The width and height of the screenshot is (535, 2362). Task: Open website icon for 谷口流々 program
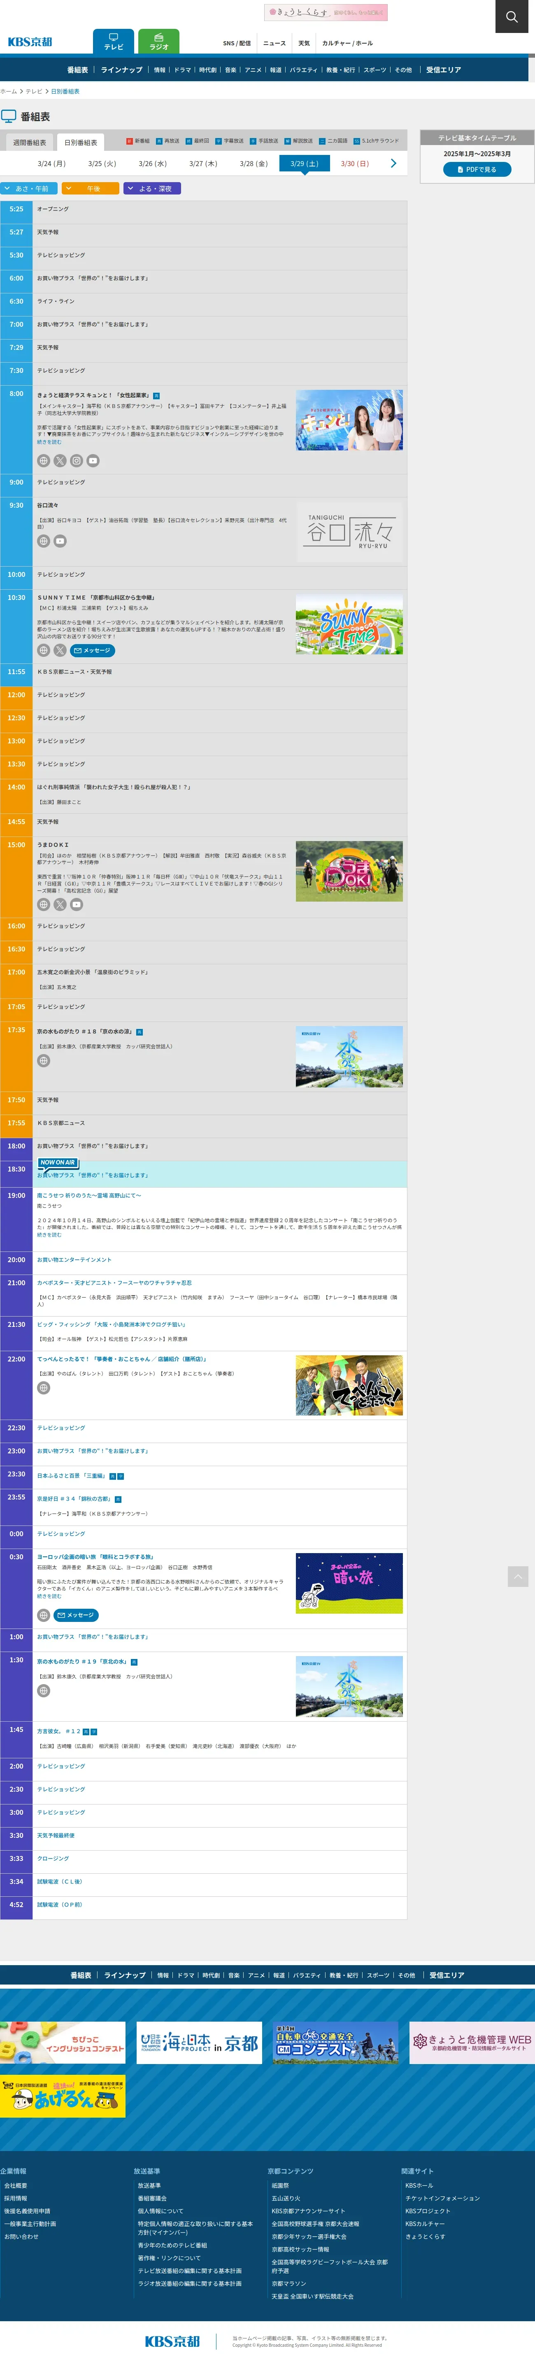pyautogui.click(x=43, y=541)
